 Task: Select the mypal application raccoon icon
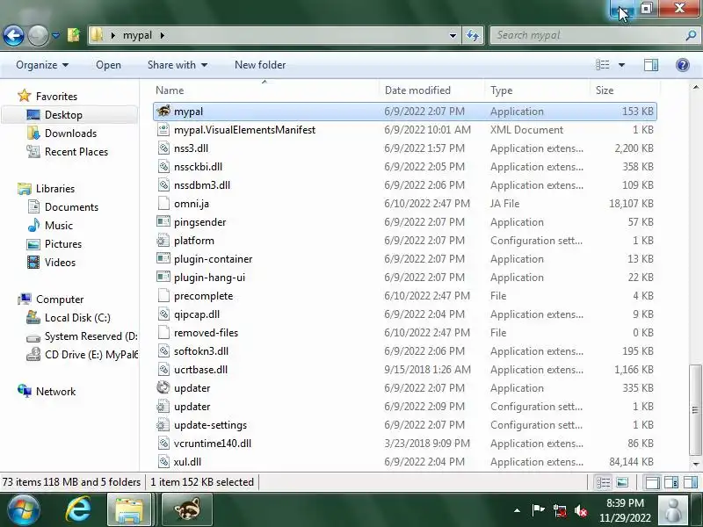(163, 111)
